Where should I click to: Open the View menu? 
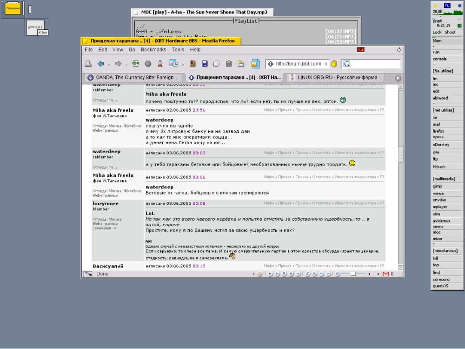tap(118, 50)
